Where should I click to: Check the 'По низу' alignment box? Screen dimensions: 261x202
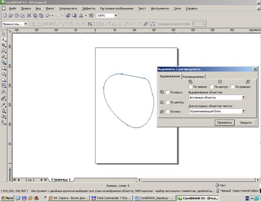168,111
